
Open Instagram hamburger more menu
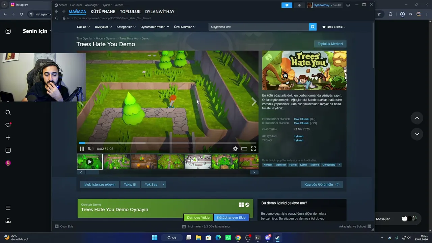click(8, 208)
